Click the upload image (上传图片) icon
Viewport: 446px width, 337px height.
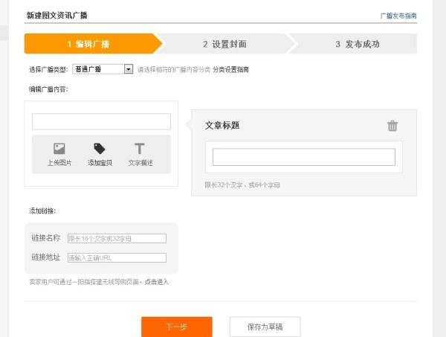click(59, 150)
